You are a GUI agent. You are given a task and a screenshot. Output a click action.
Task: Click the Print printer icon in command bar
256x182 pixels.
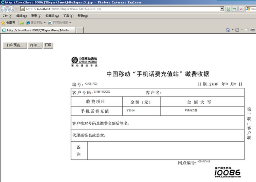[x=252, y=30]
